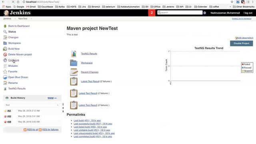
Task: Focus the build history find field
Action: tap(32, 105)
